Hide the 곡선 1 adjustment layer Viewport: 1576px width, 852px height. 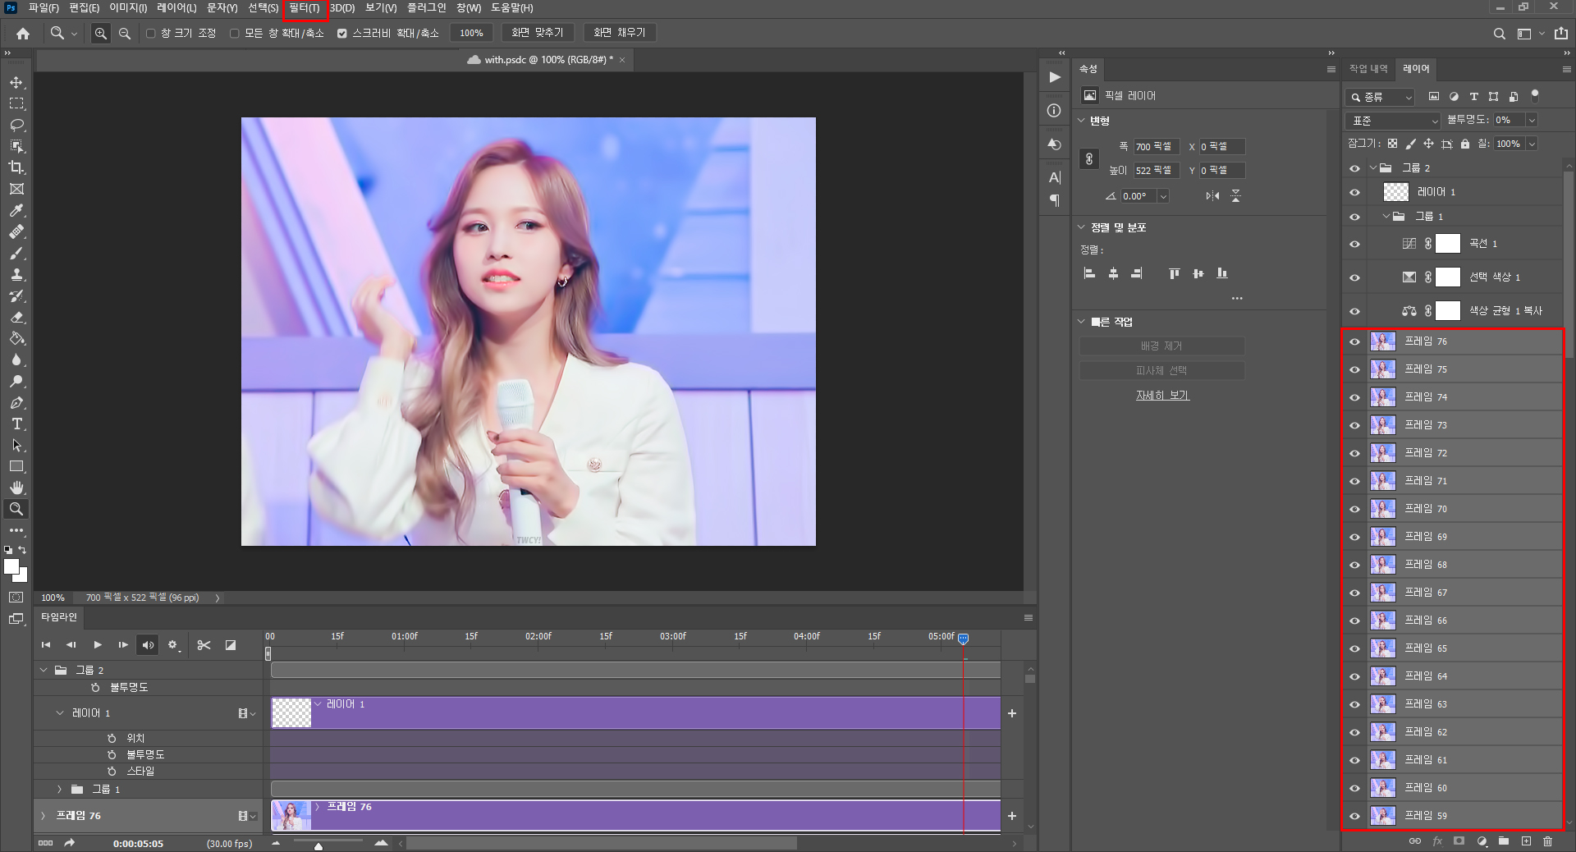[x=1354, y=244]
